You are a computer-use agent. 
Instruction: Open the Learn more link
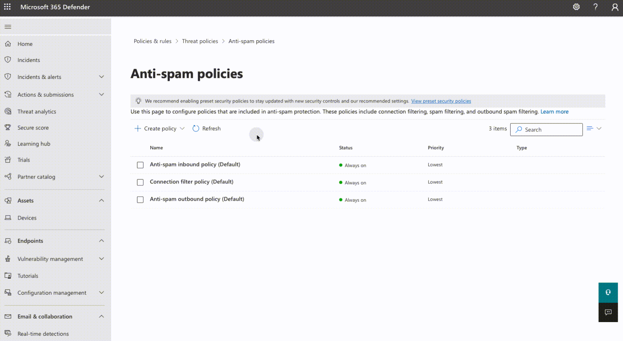click(554, 111)
